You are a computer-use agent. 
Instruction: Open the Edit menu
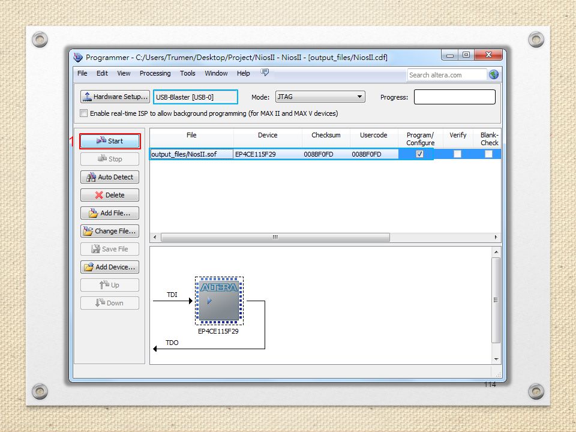(x=102, y=73)
